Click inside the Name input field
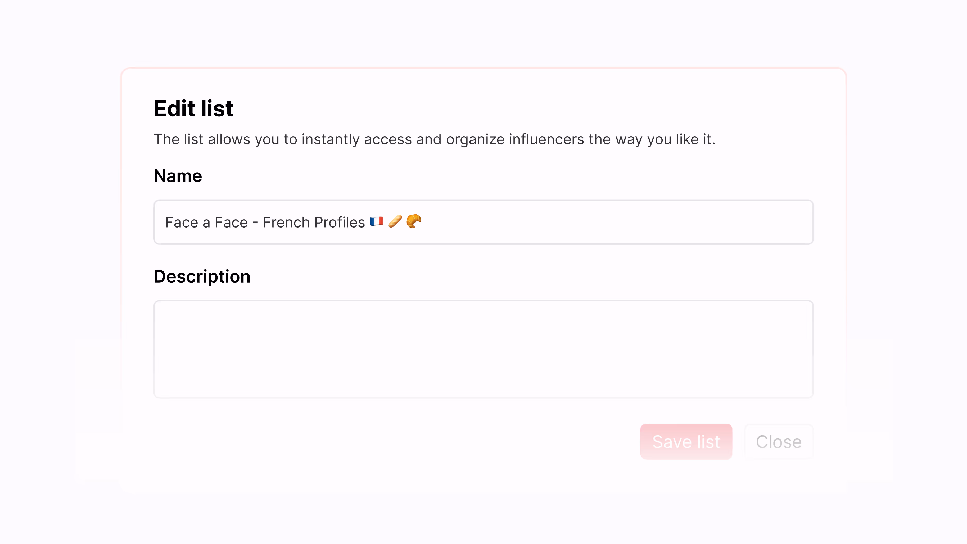Image resolution: width=967 pixels, height=544 pixels. click(x=563, y=222)
